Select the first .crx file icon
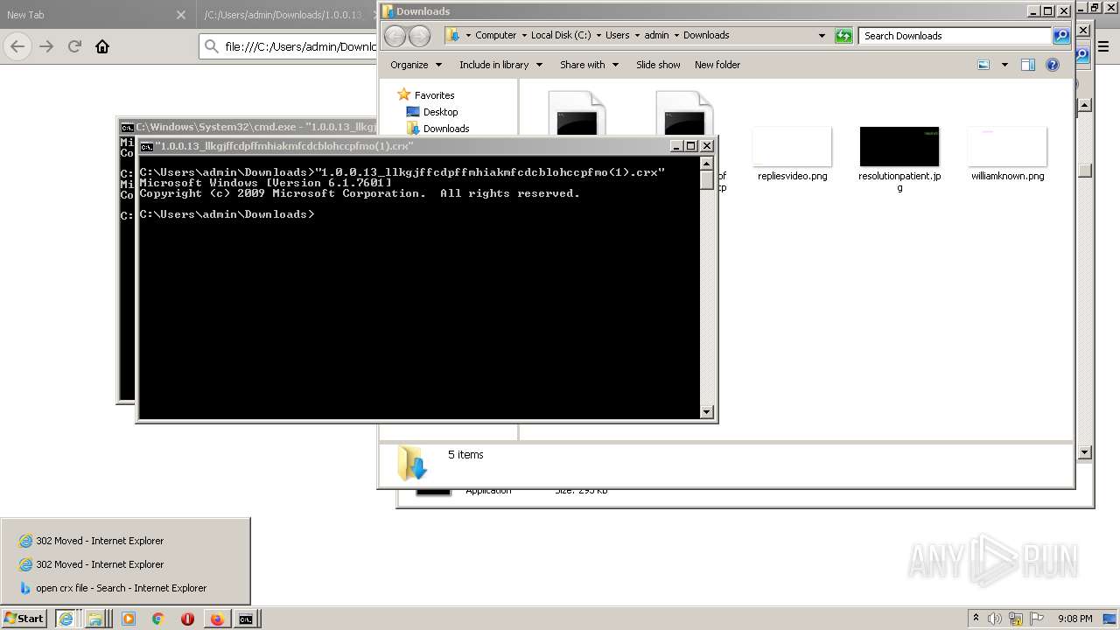 pyautogui.click(x=577, y=114)
